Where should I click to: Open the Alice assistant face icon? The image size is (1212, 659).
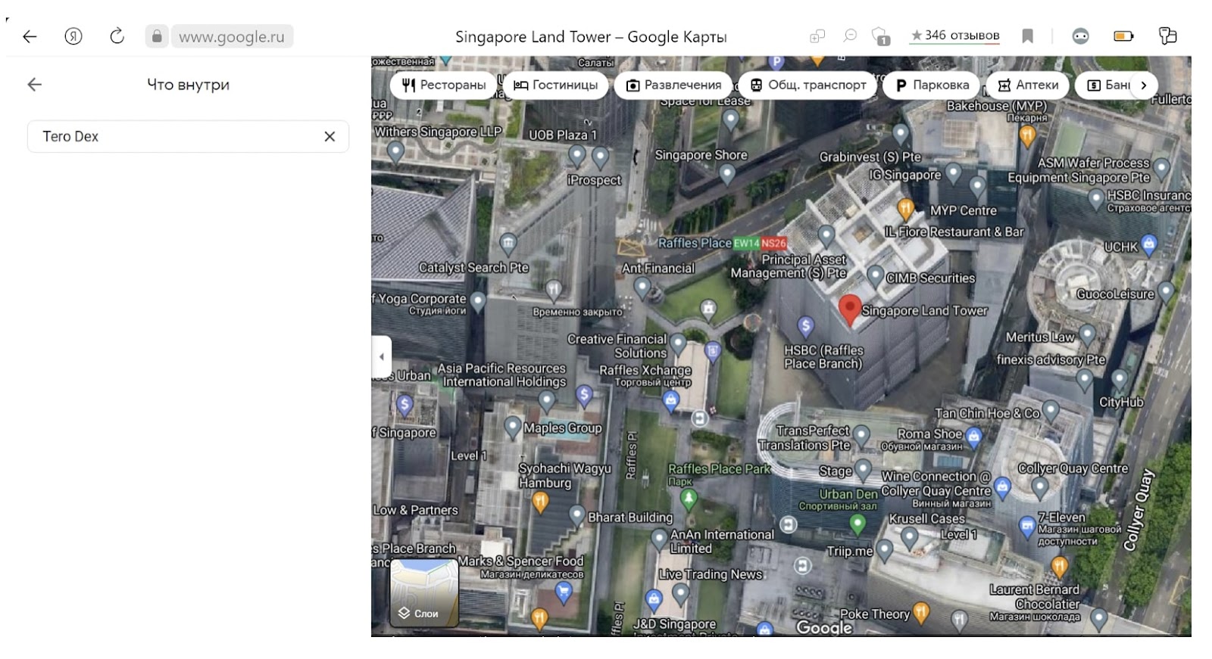tap(1080, 36)
